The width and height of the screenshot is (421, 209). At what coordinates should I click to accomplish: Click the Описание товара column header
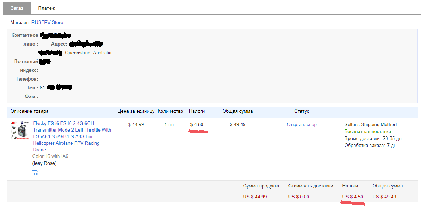point(29,111)
